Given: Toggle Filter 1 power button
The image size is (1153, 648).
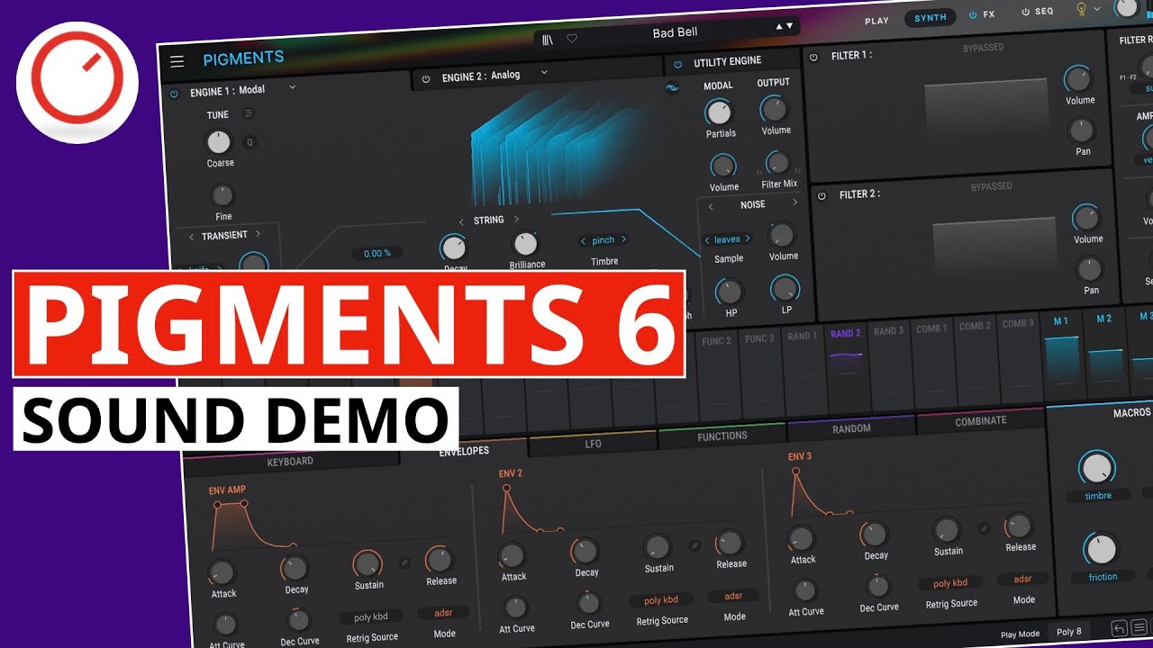Looking at the screenshot, I should 813,58.
